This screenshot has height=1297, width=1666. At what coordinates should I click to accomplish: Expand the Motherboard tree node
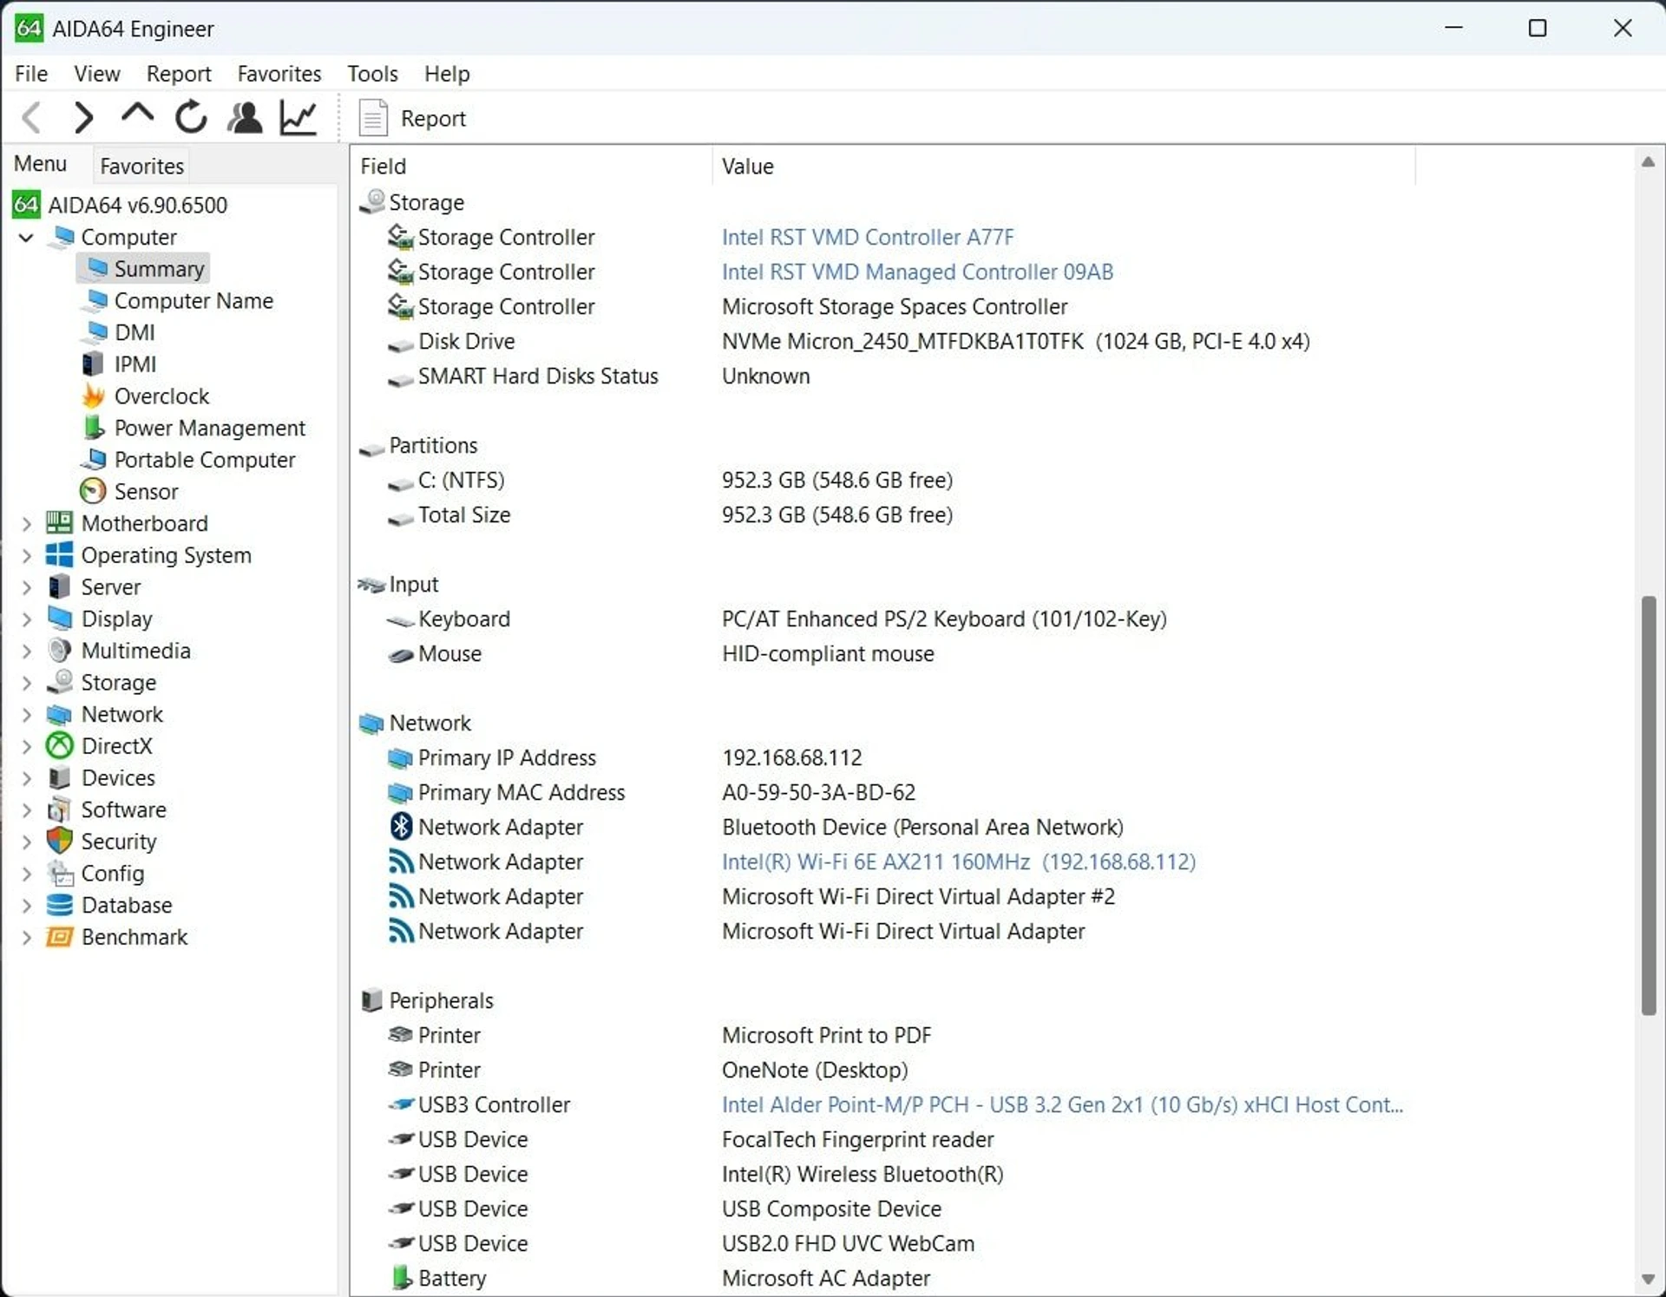(27, 523)
